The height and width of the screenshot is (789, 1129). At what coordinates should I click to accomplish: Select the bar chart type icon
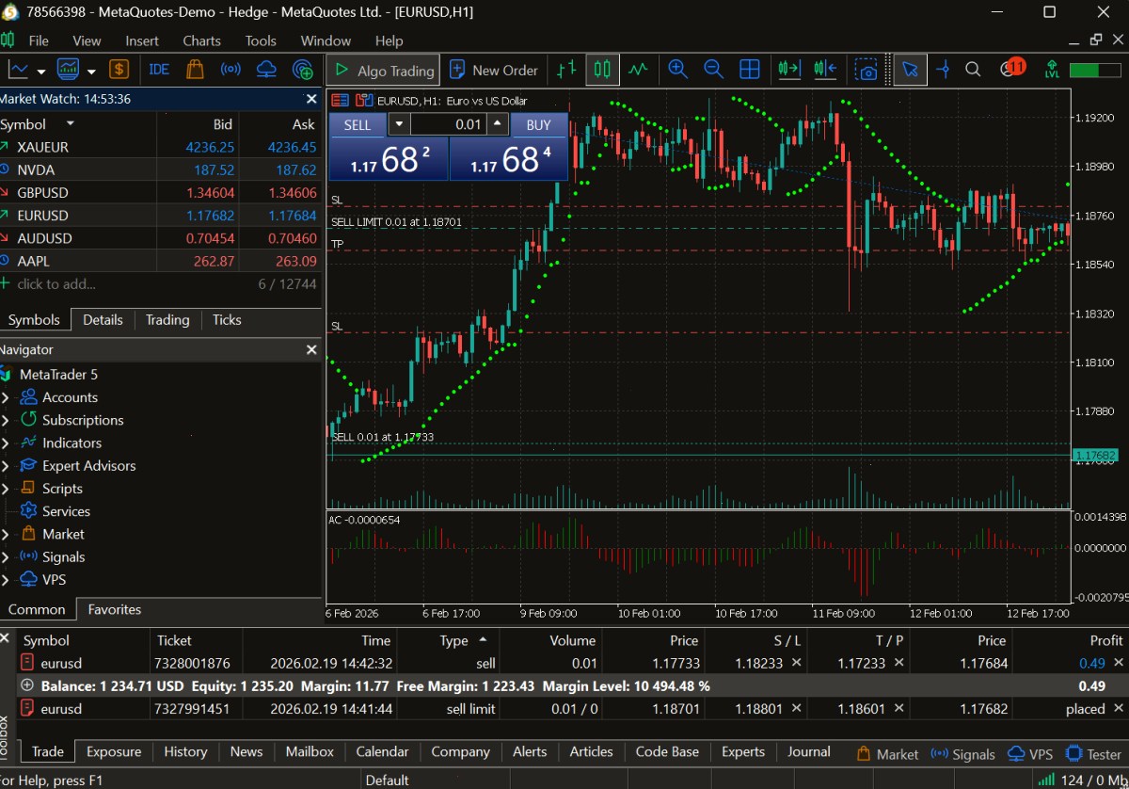pyautogui.click(x=566, y=70)
